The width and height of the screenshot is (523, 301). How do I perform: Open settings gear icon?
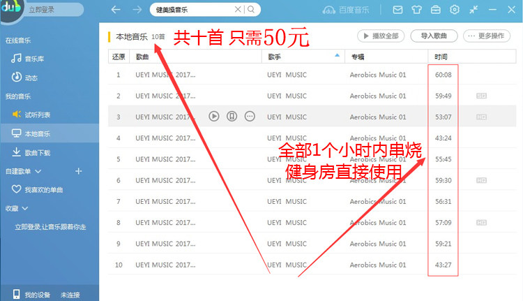(x=455, y=10)
